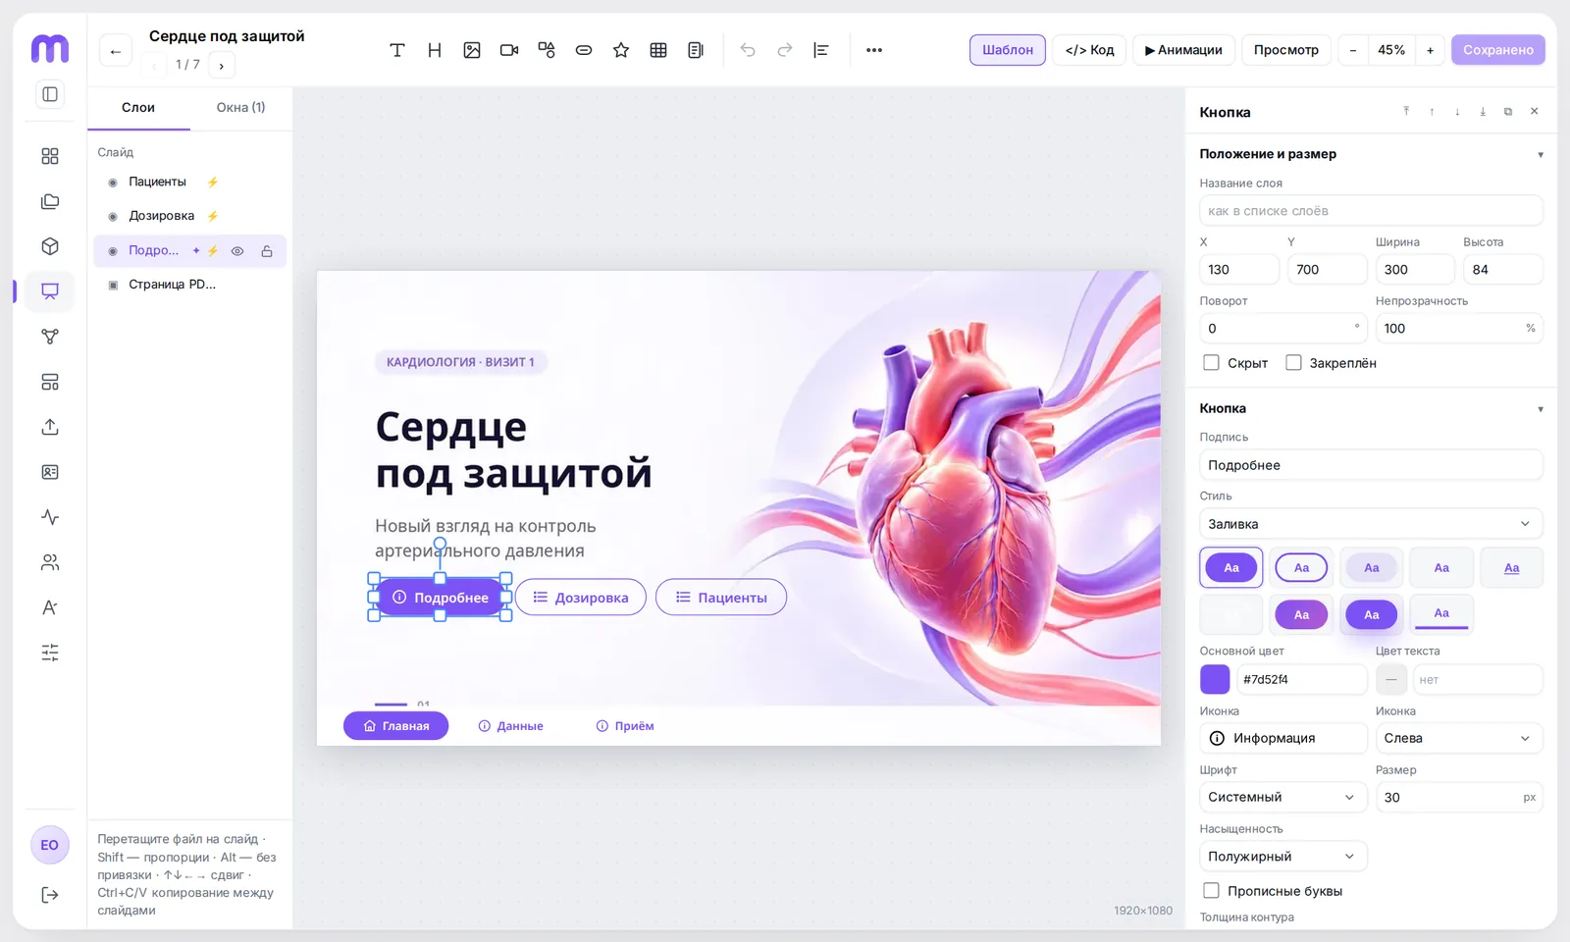Open Насыщенность dropdown showing Полужирный
This screenshot has width=1570, height=942.
[1283, 857]
